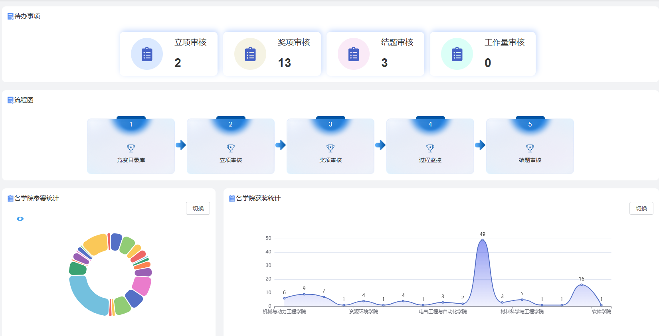This screenshot has width=659, height=336.
Task: Click 切换 button in 各学院获奖统计 panel
Action: [x=641, y=208]
